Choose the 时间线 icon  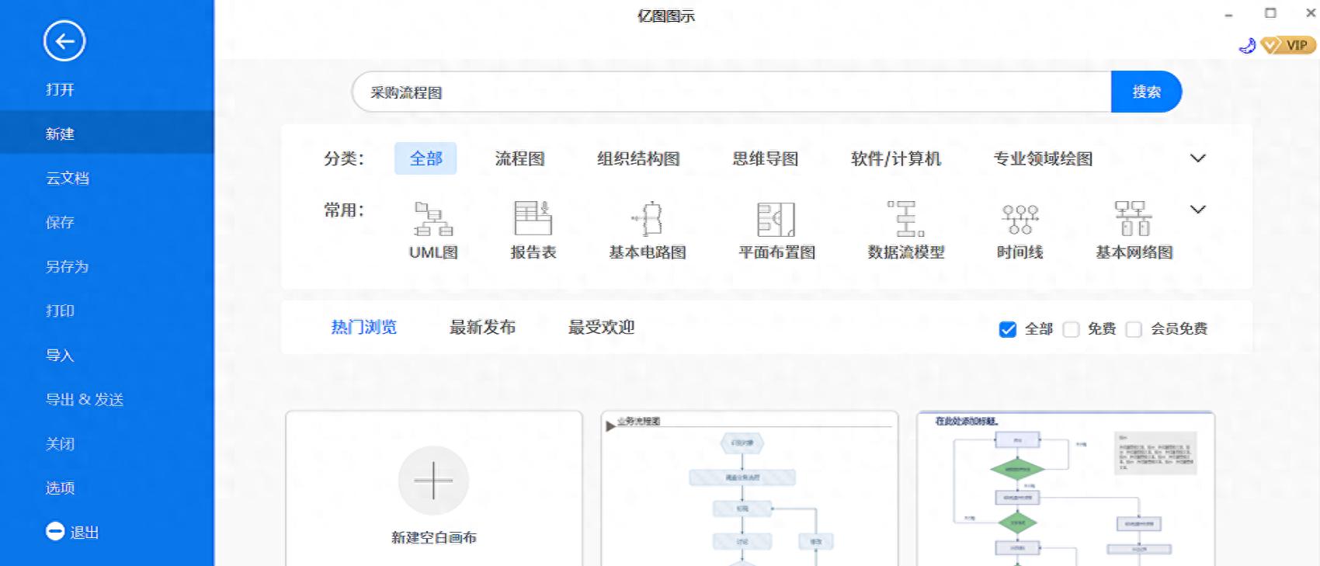pyautogui.click(x=1020, y=220)
